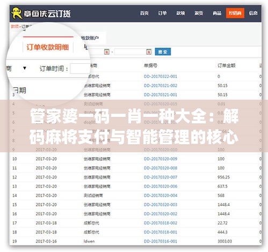This screenshot has height=252, width=268.
Task: Select the 退货 navigation item
Action: (199, 13)
